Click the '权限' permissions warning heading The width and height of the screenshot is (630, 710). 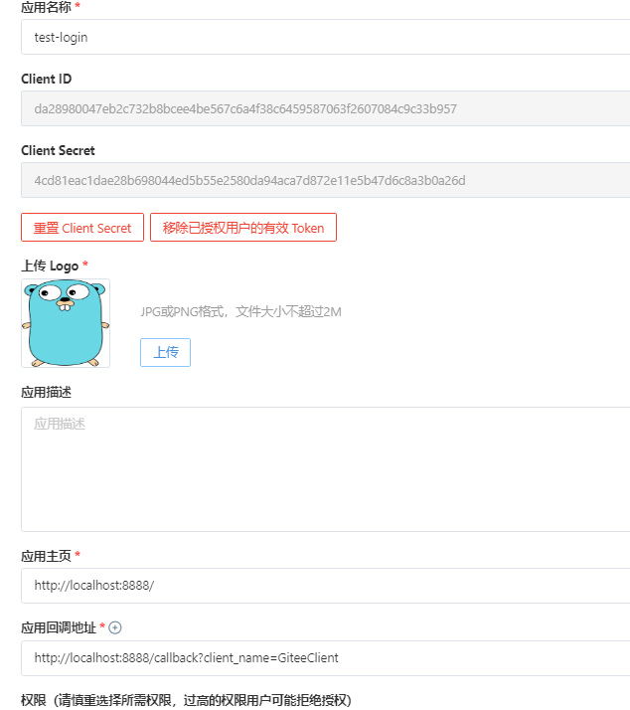pyautogui.click(x=186, y=700)
